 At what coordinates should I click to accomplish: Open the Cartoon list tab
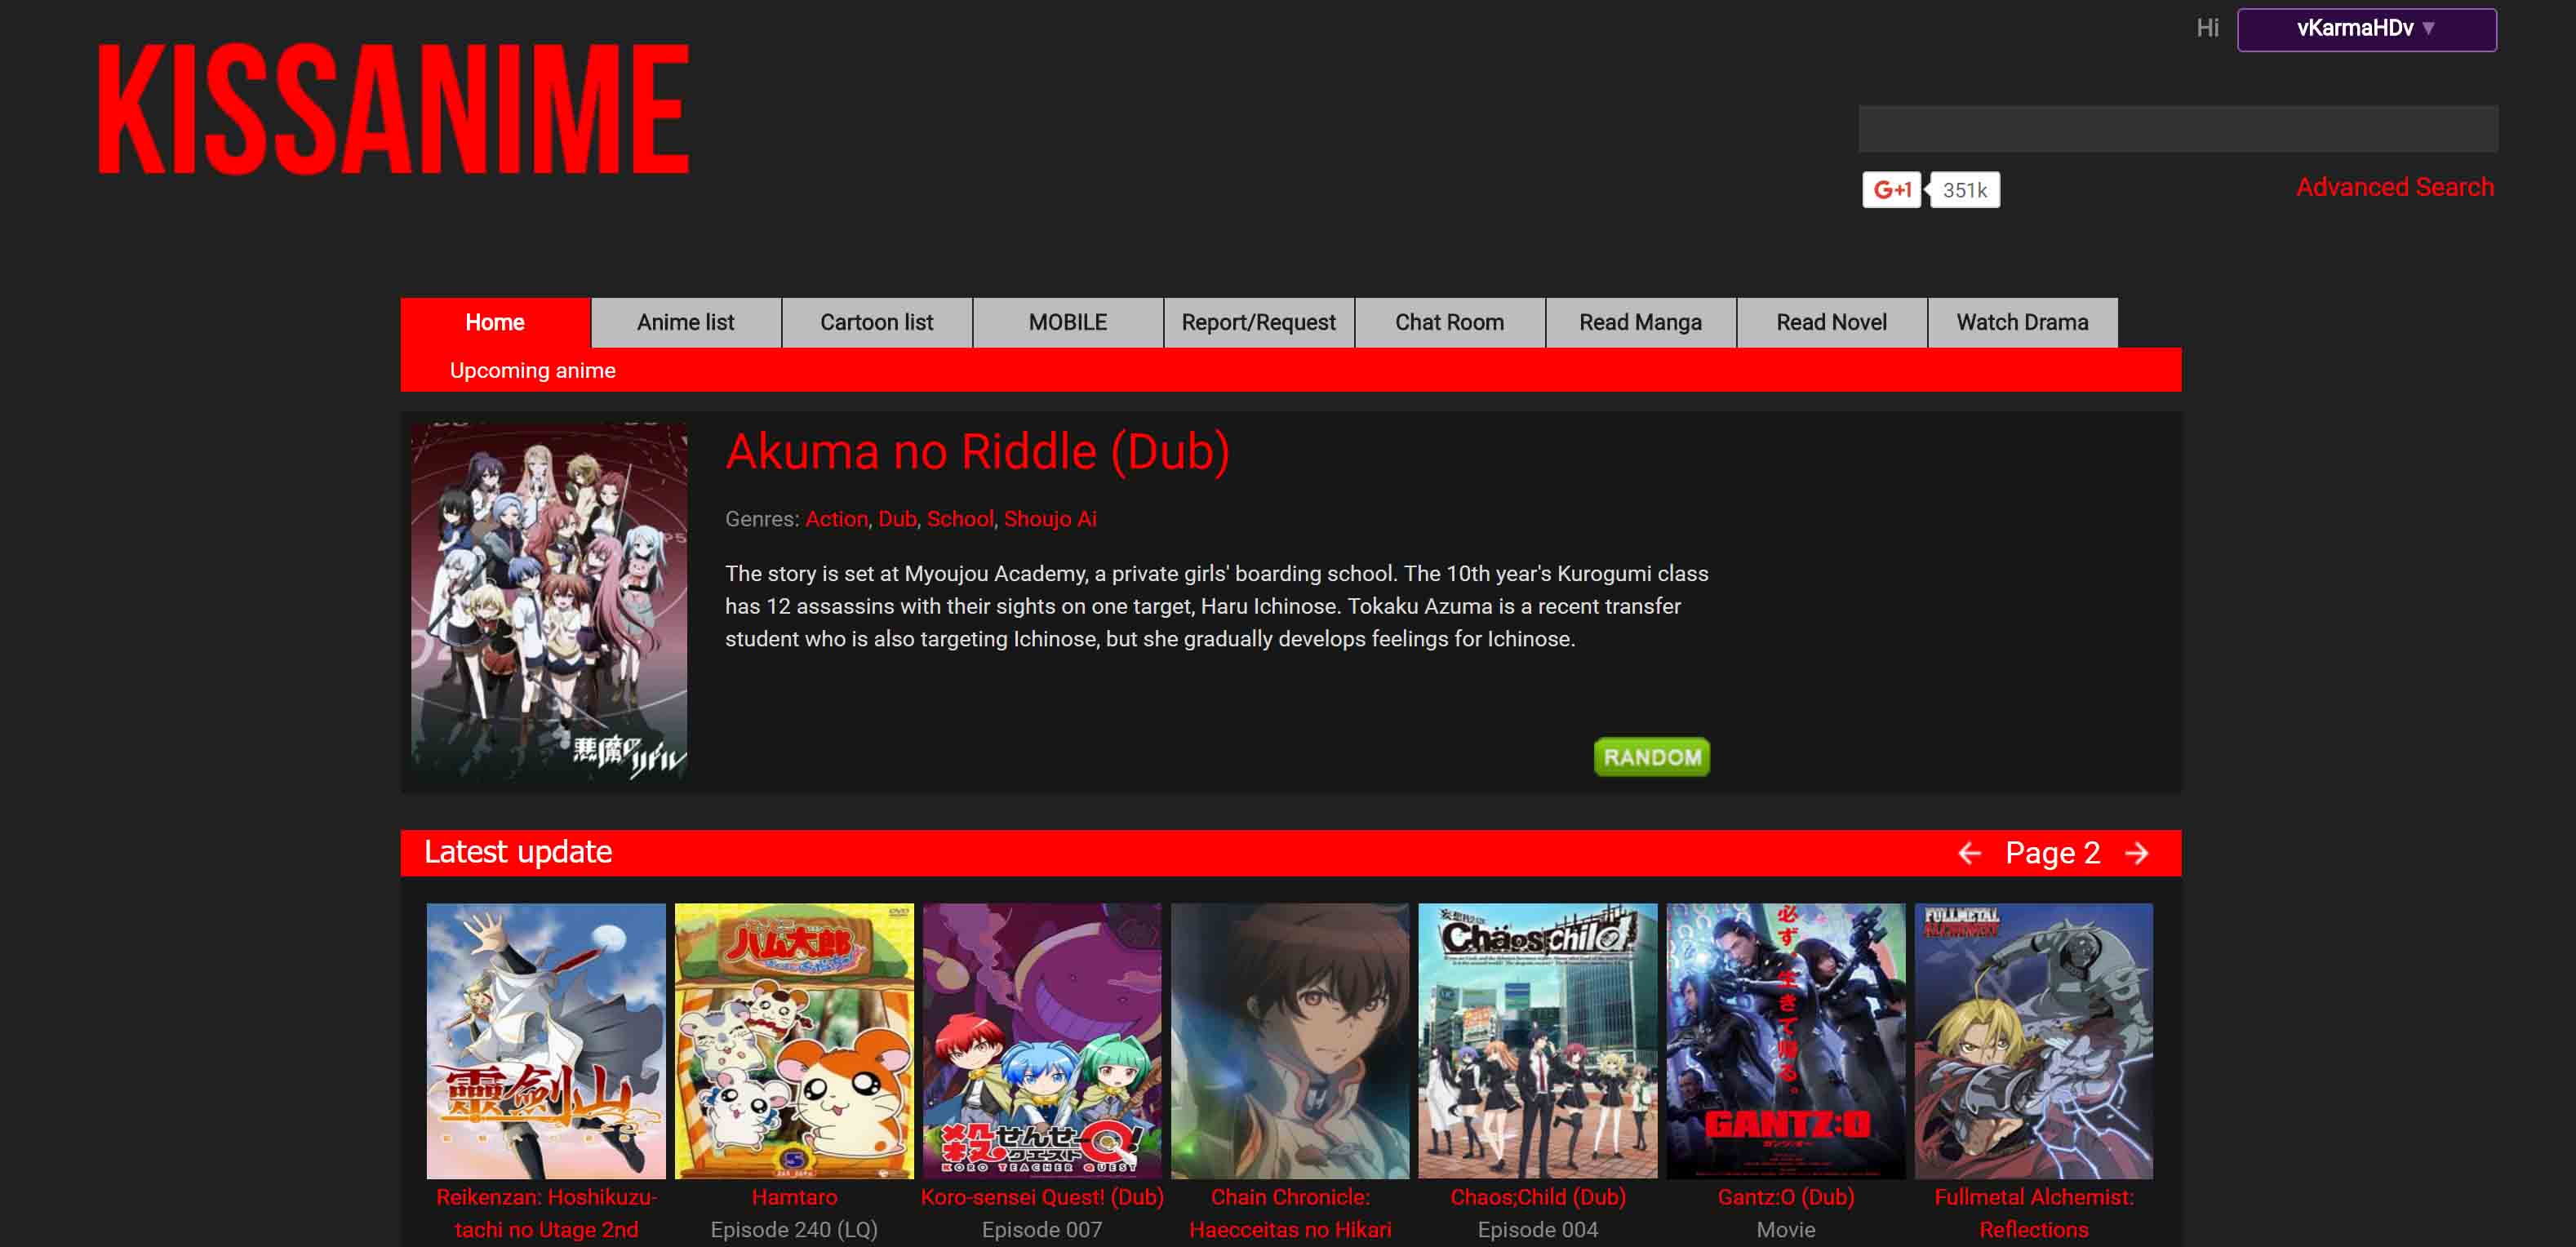click(x=877, y=322)
